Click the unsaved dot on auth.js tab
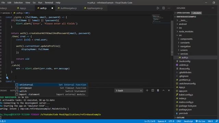 (x=52, y=8)
